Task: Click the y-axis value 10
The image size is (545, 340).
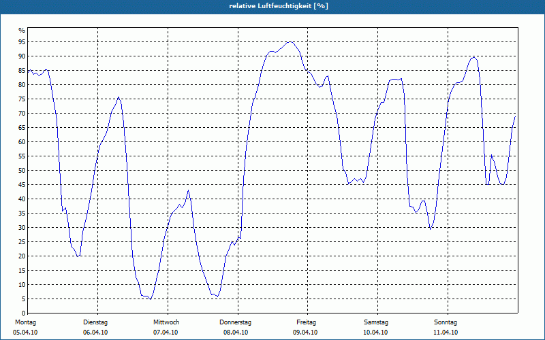Action: (22, 285)
